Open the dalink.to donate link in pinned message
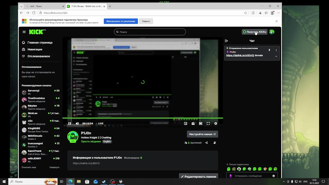This screenshot has width=329, height=185. [x=240, y=55]
